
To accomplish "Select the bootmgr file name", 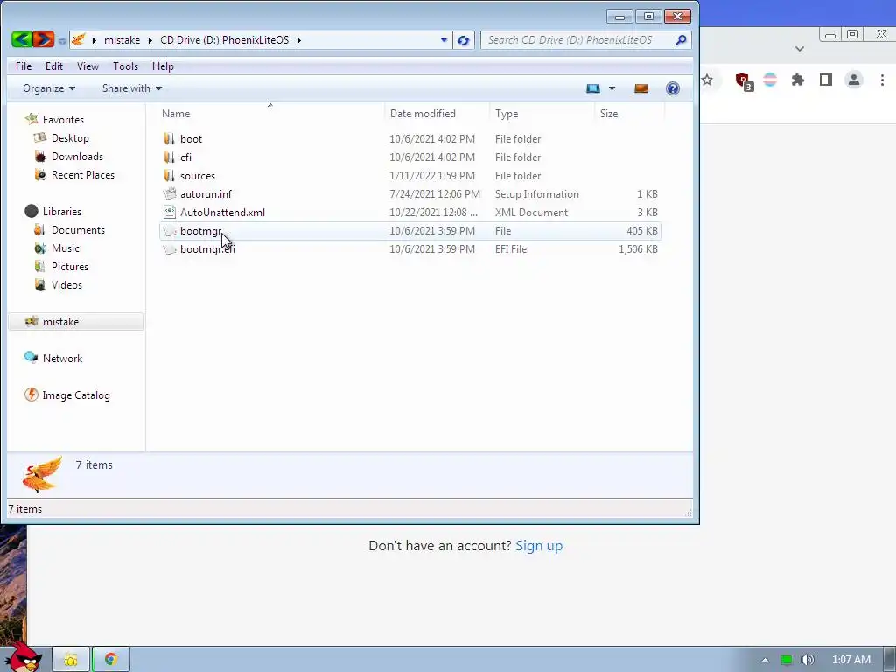I will pos(200,231).
